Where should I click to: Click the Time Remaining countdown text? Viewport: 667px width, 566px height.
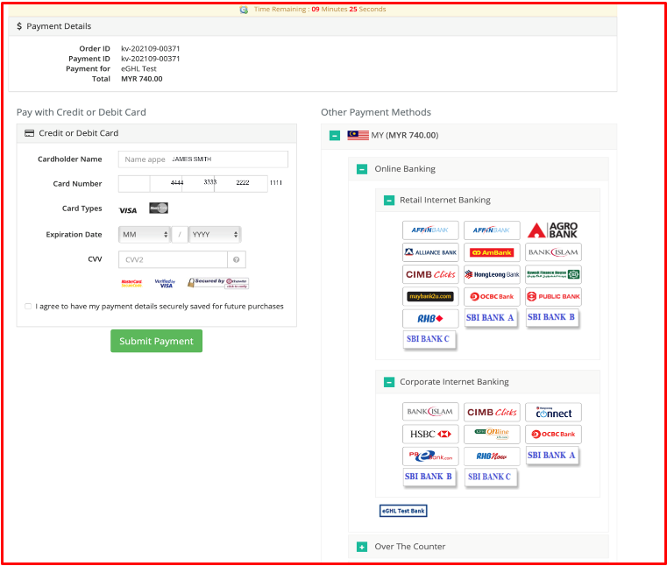click(320, 10)
